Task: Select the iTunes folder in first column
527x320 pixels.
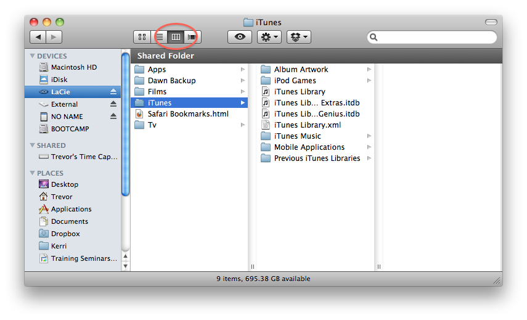Action: coord(189,102)
